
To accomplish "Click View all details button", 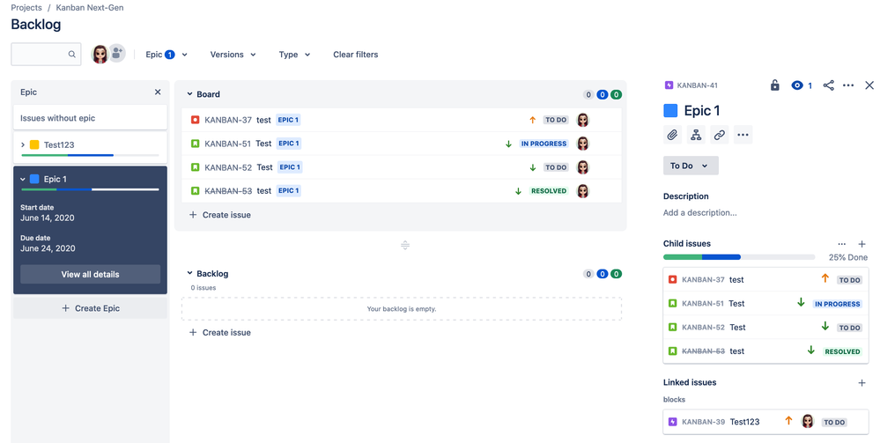I will click(91, 275).
